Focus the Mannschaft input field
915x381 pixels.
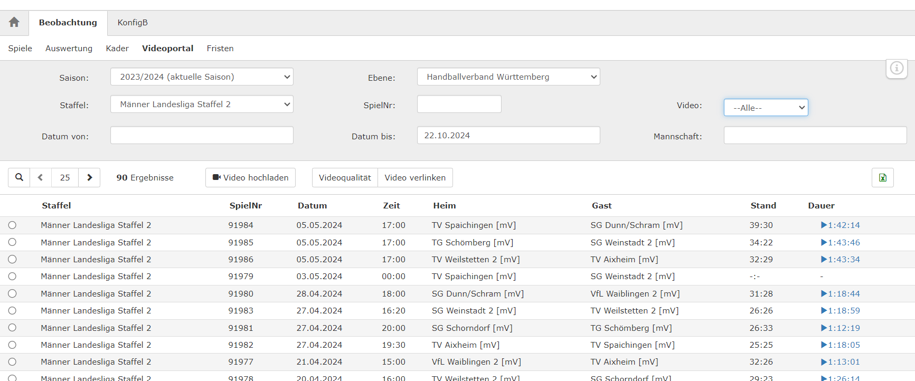(815, 136)
